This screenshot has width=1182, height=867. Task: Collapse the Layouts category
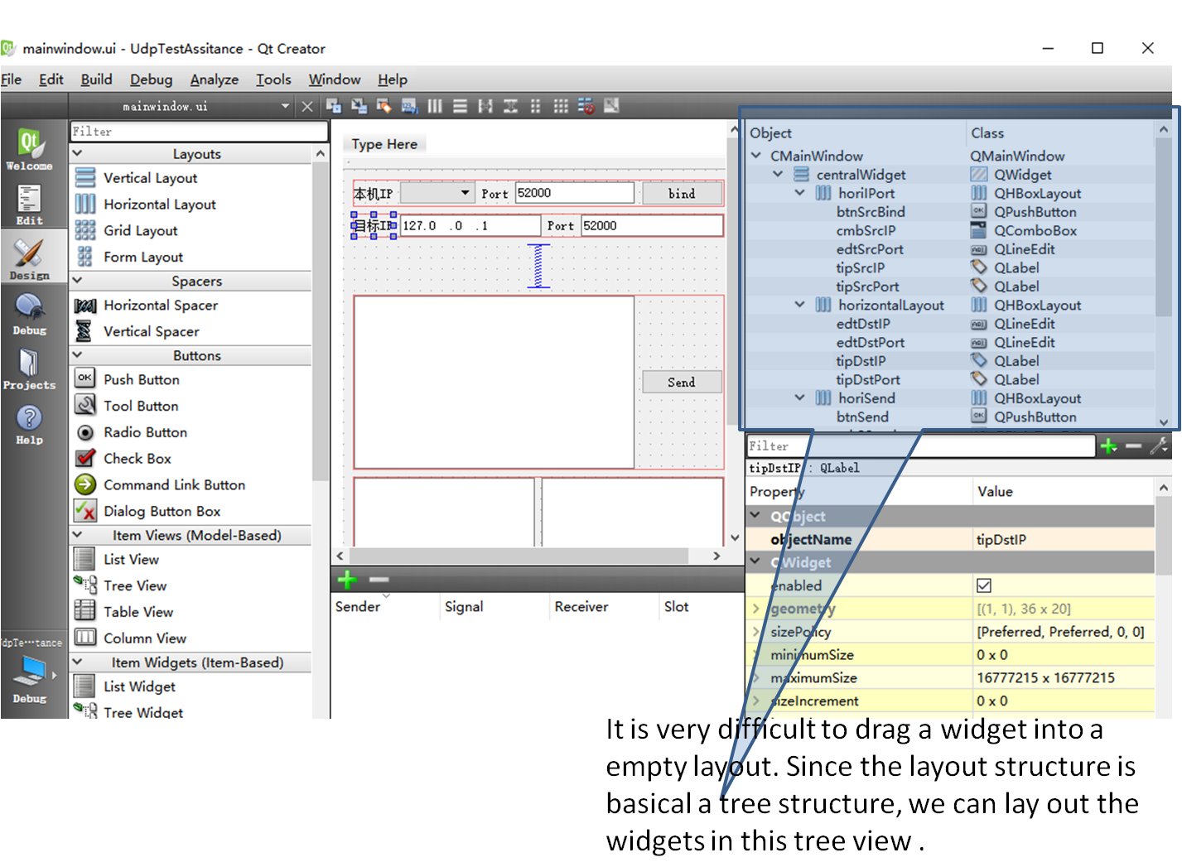point(78,153)
